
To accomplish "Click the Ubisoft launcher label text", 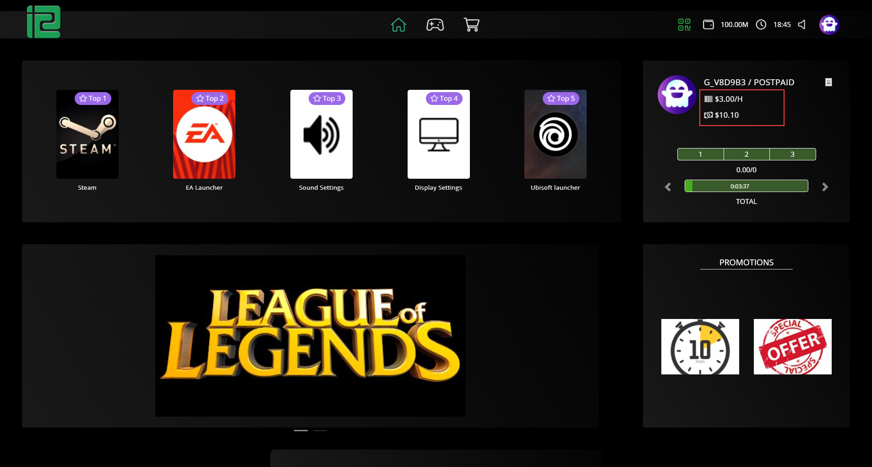I will tap(556, 188).
